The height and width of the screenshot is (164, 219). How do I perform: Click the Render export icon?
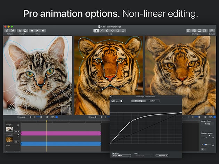(x=7, y=31)
